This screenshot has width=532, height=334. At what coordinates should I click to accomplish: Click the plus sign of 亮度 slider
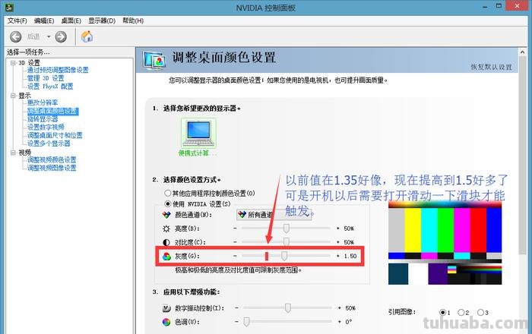pos(338,228)
